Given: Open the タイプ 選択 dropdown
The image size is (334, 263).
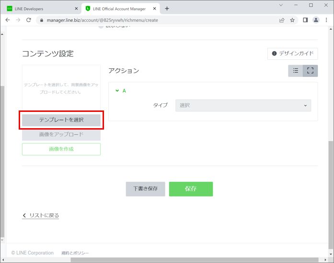Looking at the screenshot, I should pyautogui.click(x=243, y=106).
